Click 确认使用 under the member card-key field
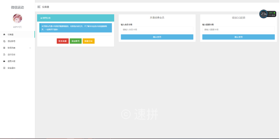Viewport: 280px width, 139px height. (157, 37)
